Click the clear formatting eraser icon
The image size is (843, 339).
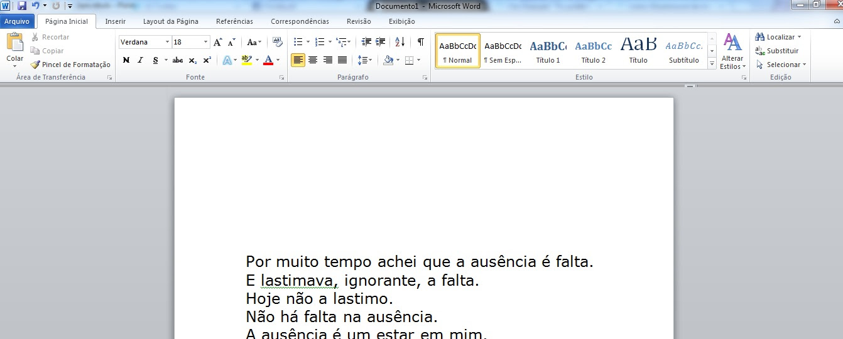278,42
